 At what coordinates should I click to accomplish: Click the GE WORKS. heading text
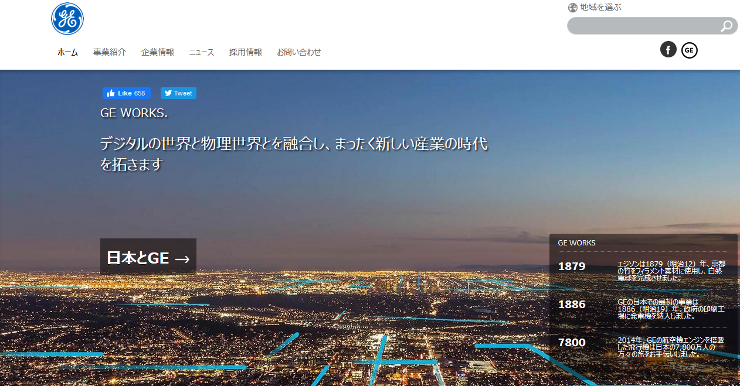pos(134,113)
